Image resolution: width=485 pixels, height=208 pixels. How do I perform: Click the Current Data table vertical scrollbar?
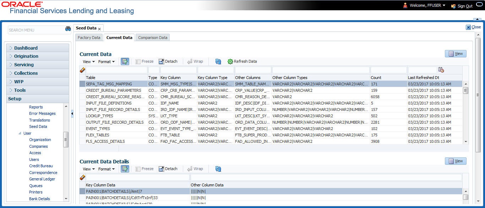pyautogui.click(x=466, y=113)
